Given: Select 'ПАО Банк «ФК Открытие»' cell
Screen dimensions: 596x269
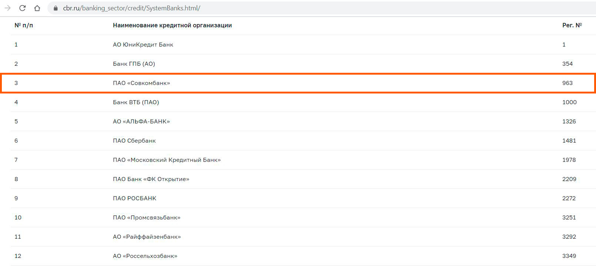Looking at the screenshot, I should 151,179.
